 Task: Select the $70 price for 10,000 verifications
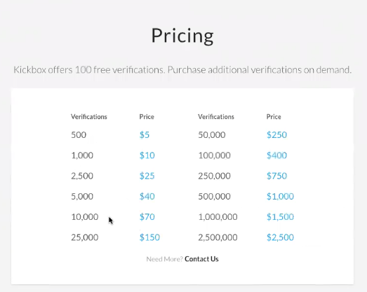[x=147, y=217]
